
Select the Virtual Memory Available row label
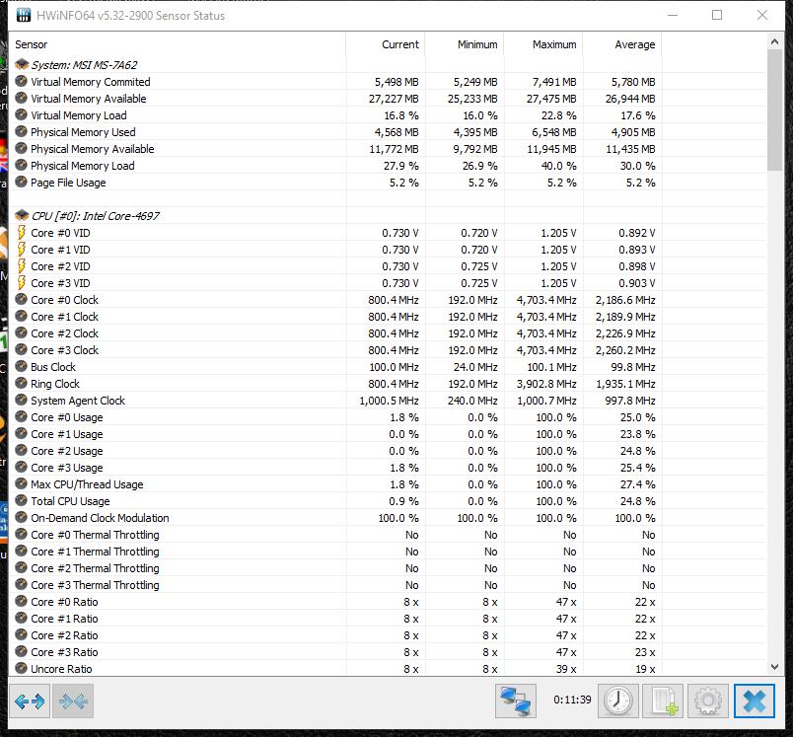[x=89, y=99]
